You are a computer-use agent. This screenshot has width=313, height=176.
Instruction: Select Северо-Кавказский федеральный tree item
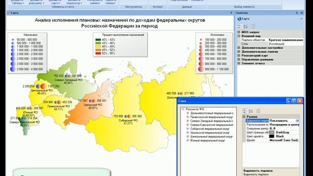212,125
